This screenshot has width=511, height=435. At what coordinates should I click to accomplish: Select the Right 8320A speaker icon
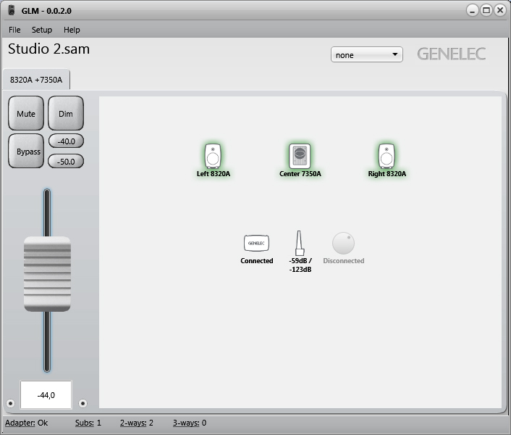click(387, 156)
